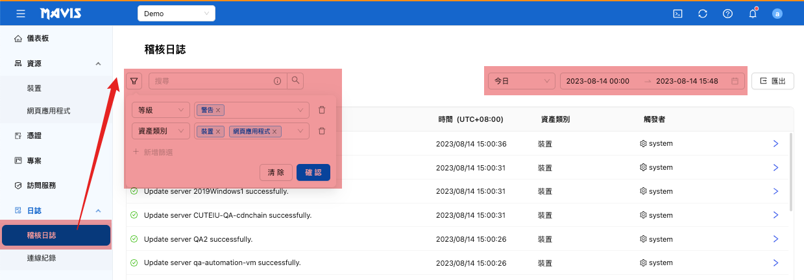The height and width of the screenshot is (280, 804).
Task: Open the notifications bell
Action: tap(753, 14)
